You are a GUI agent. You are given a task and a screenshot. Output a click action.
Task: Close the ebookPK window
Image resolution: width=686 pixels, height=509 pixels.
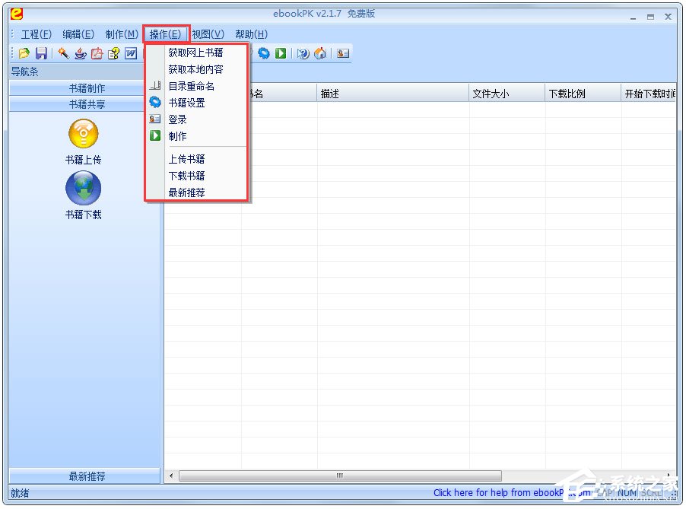[x=668, y=17]
